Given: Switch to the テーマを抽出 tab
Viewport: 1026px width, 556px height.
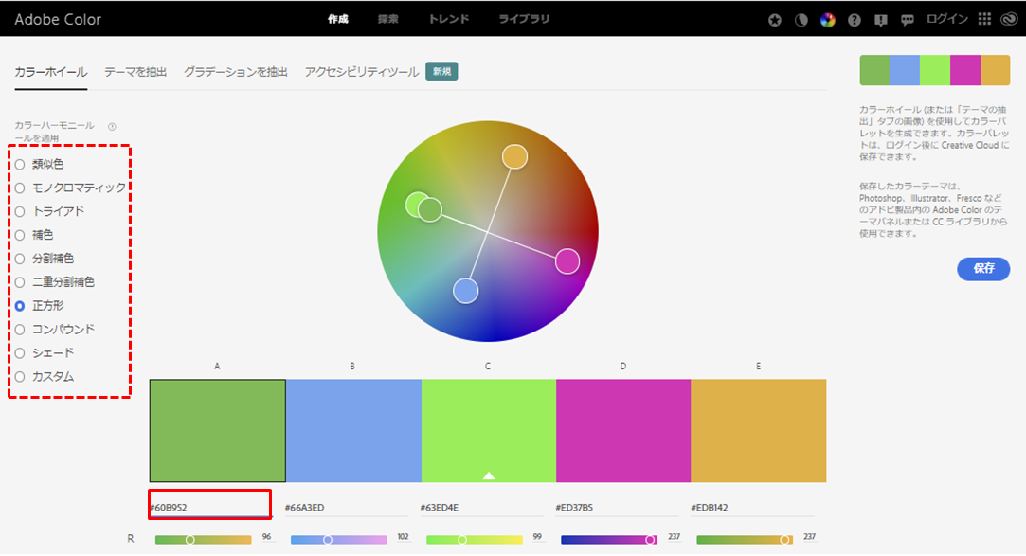Looking at the screenshot, I should click(x=135, y=72).
